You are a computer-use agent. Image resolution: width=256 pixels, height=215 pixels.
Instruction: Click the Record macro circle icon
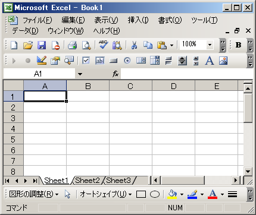(28, 61)
